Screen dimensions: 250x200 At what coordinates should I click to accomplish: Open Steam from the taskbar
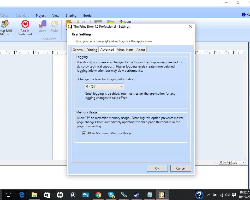click(x=137, y=195)
